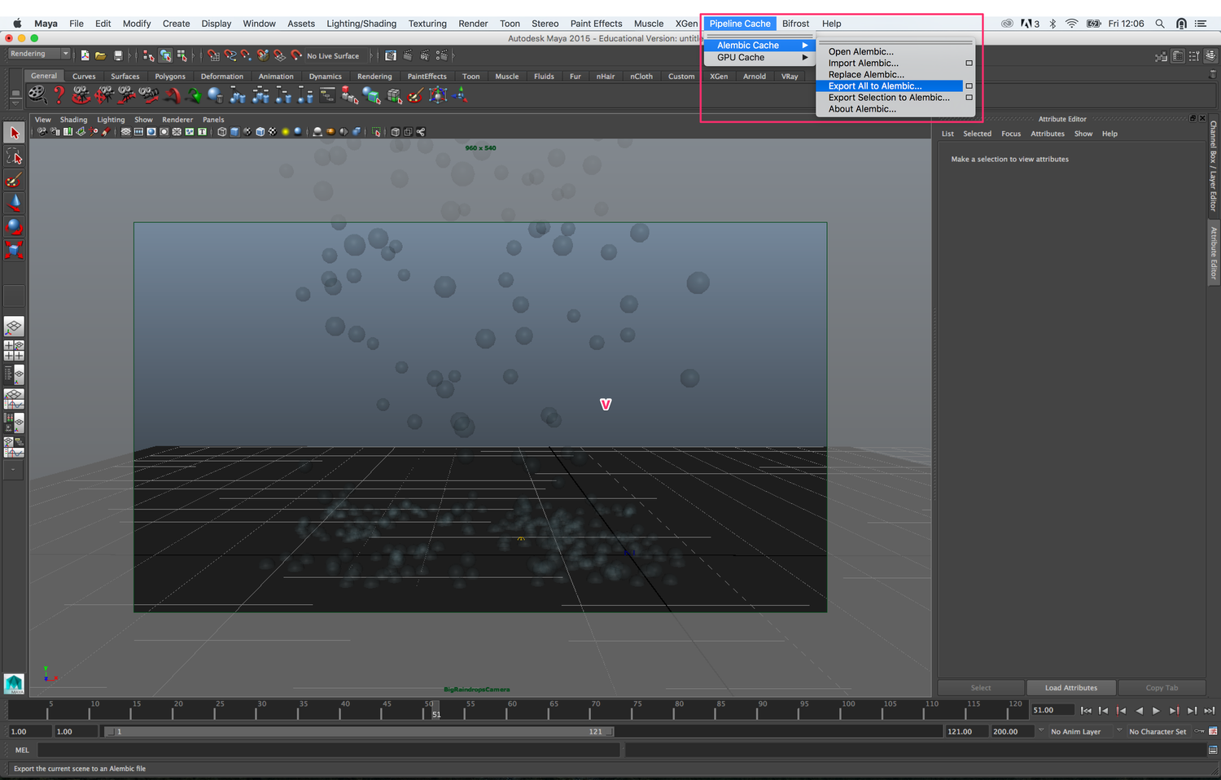Click the Load Attributes button
This screenshot has height=780, width=1221.
[1070, 688]
